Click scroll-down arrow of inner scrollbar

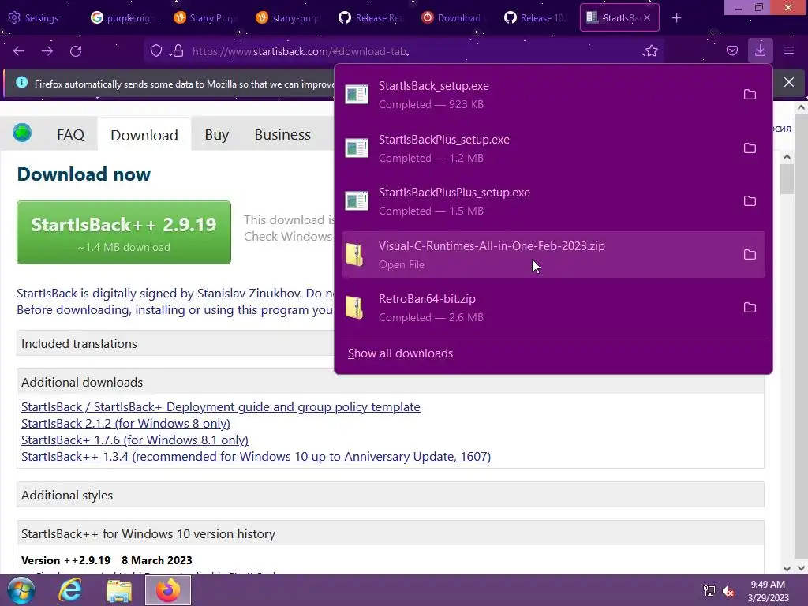point(787,568)
